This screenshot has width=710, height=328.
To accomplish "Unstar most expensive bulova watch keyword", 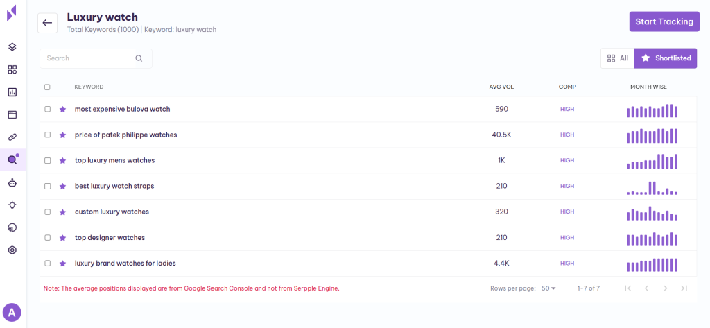I will [x=63, y=109].
